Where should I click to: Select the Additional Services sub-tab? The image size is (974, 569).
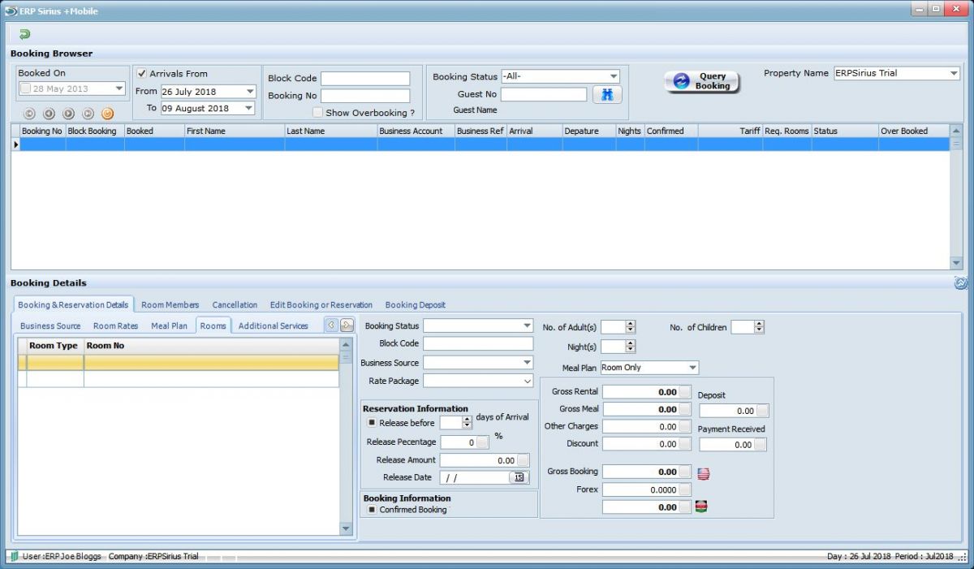pos(274,325)
